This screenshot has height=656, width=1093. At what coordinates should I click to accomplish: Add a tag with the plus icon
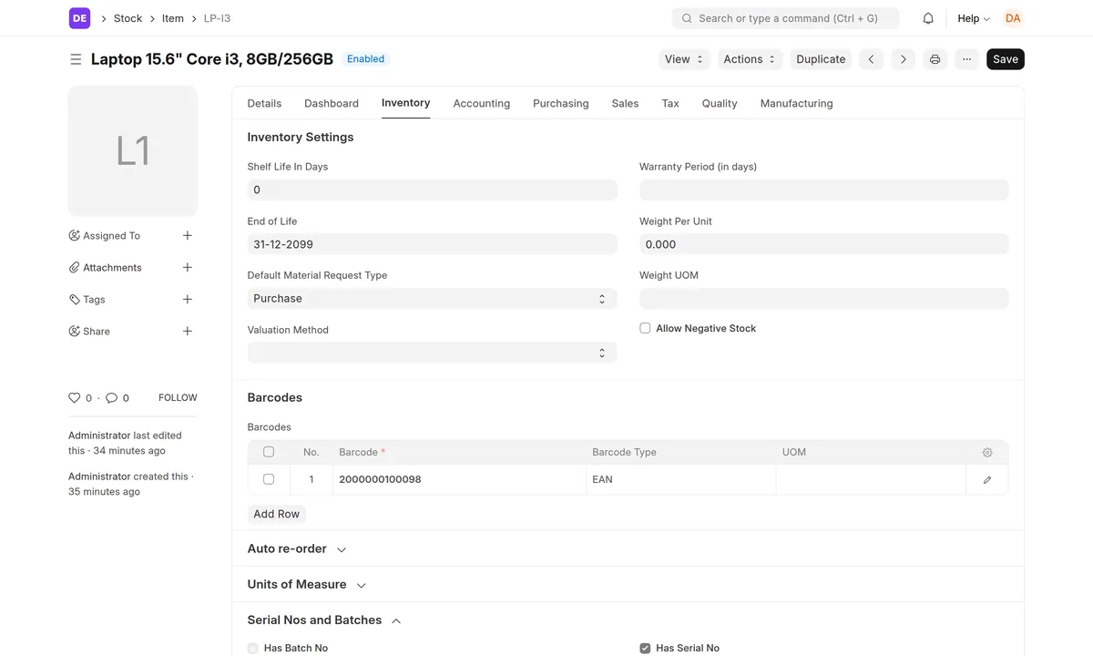click(187, 299)
